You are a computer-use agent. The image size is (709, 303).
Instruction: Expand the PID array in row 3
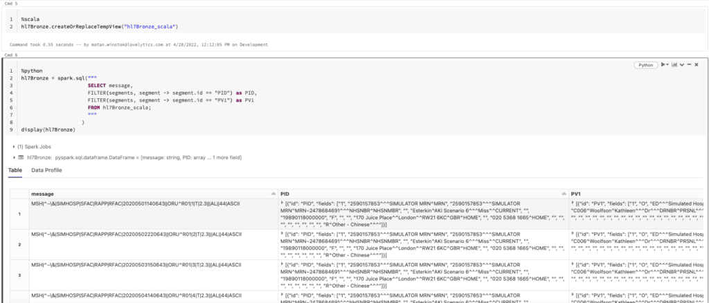click(282, 266)
